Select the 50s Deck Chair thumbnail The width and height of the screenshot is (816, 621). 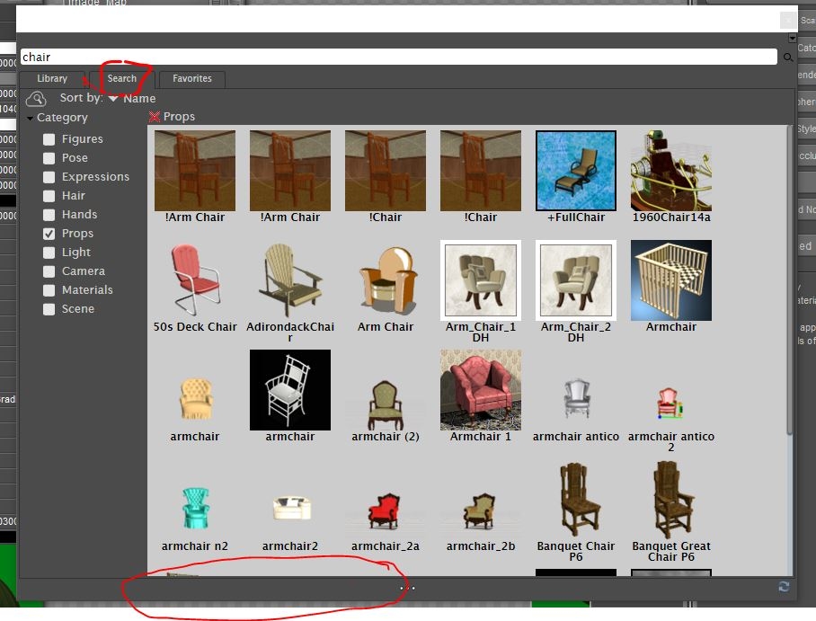click(x=195, y=280)
